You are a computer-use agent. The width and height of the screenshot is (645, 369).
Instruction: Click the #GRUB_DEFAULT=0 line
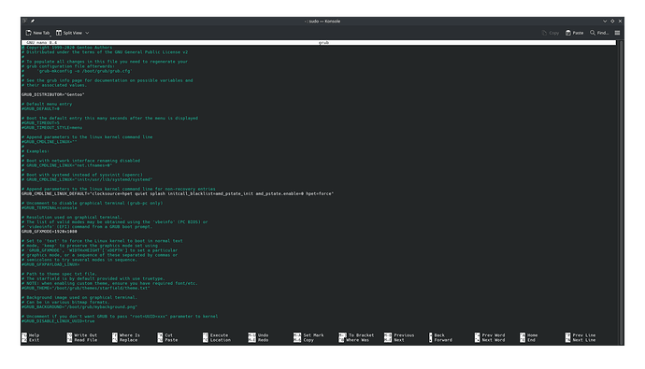point(40,109)
